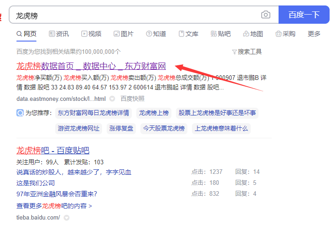The image size is (336, 225).
Task: Open post 这是我们公司
Action: pos(36,183)
